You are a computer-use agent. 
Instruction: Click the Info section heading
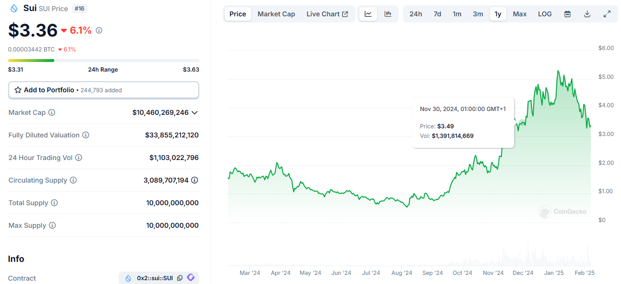pyautogui.click(x=16, y=259)
